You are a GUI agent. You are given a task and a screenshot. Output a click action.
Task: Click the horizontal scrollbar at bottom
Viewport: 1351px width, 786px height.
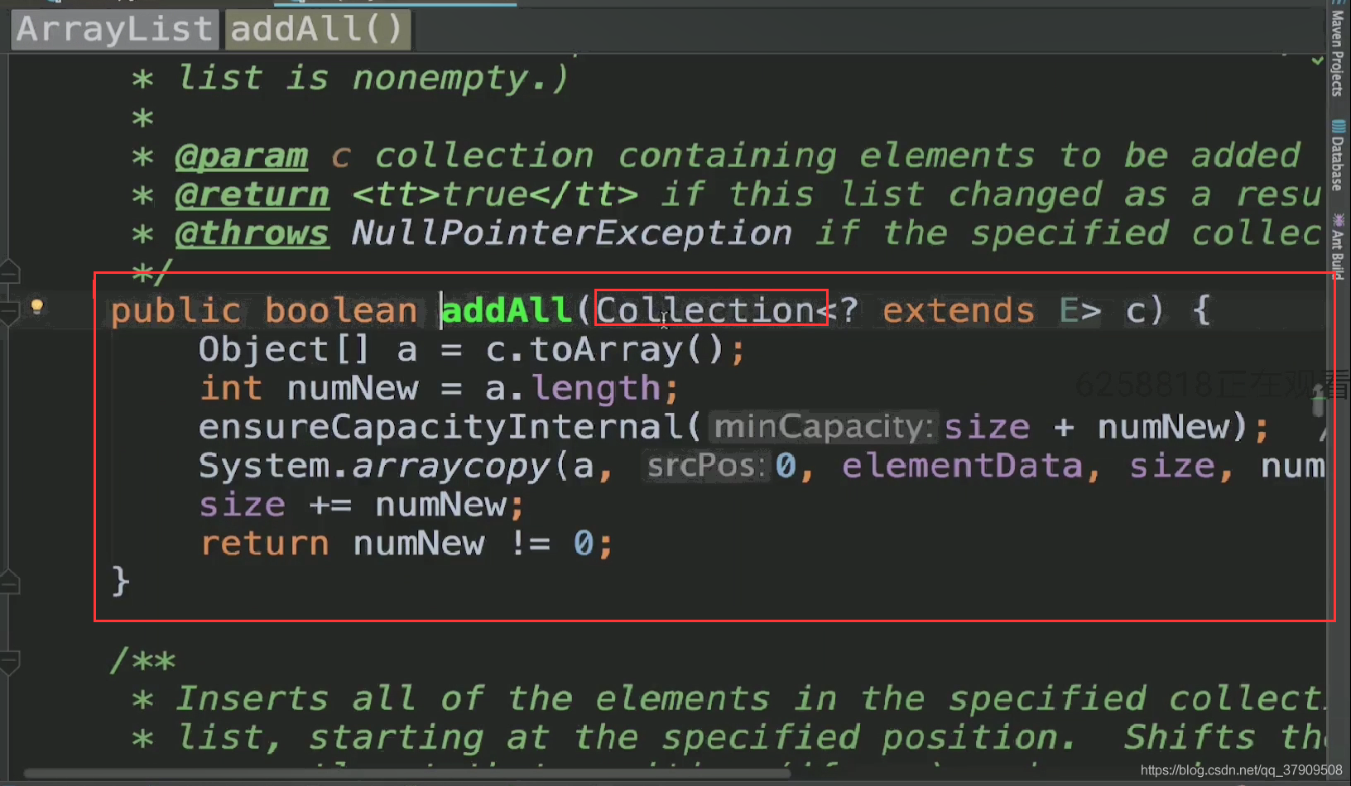(406, 774)
